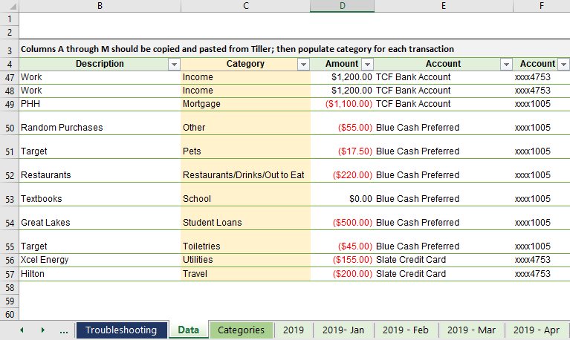Image resolution: width=570 pixels, height=340 pixels.
Task: Select column C header
Action: click(x=246, y=6)
